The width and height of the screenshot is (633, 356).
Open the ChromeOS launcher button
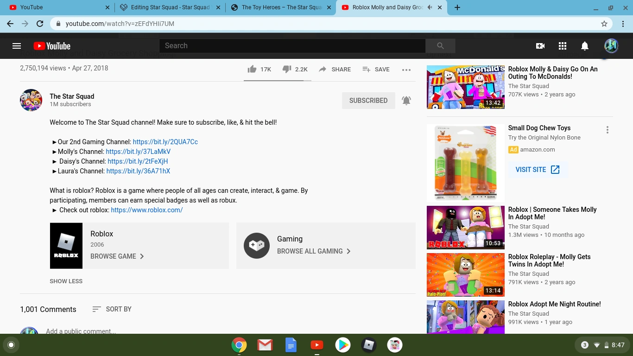coord(11,345)
